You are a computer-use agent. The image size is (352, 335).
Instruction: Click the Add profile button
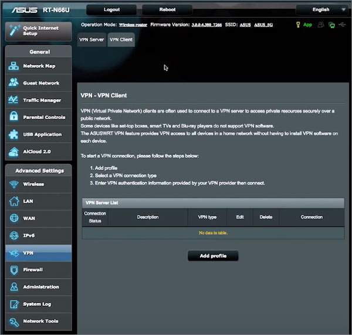tap(213, 256)
